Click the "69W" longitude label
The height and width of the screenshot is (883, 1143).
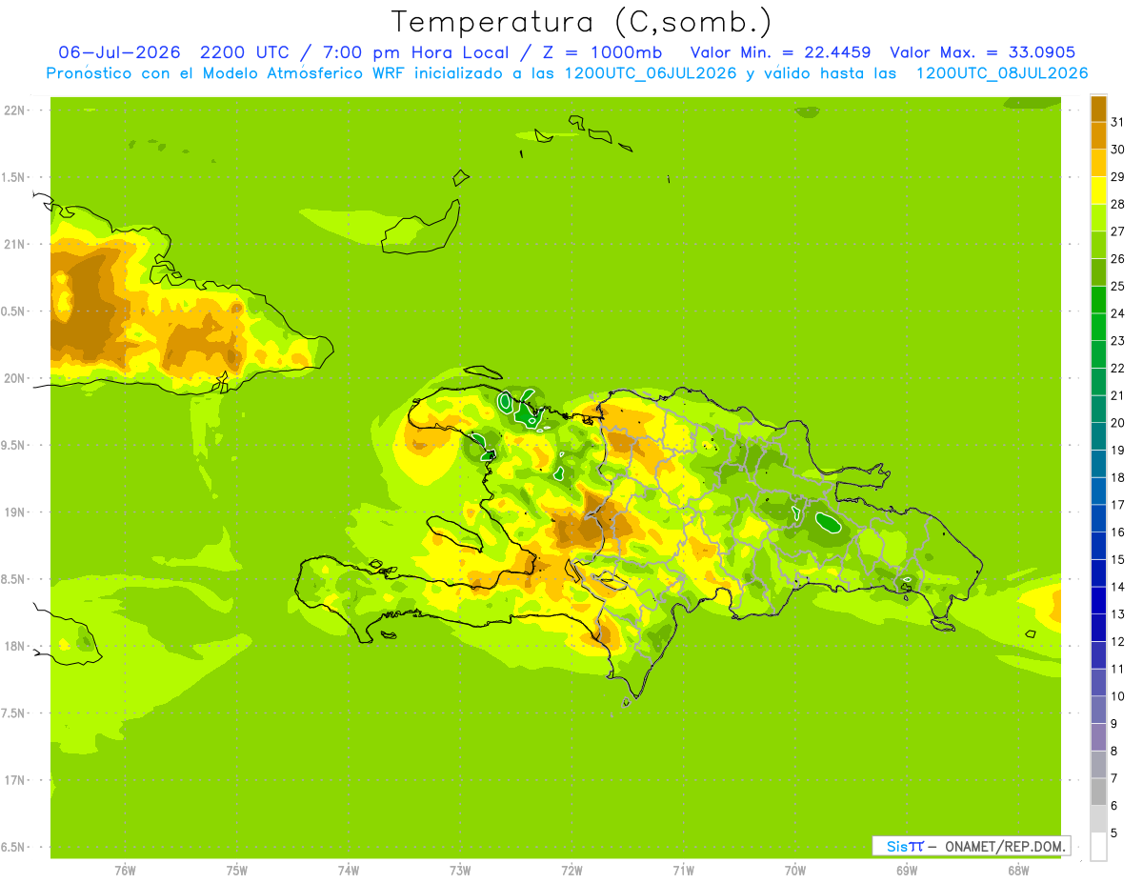[907, 870]
